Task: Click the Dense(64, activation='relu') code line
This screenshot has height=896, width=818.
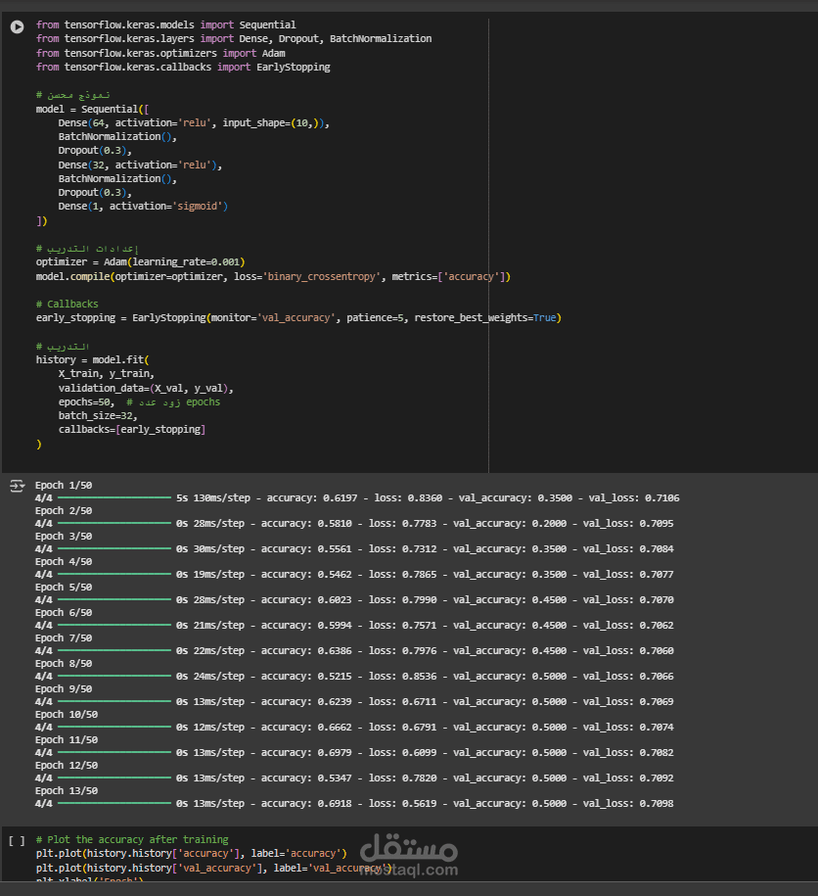Action: click(x=193, y=123)
